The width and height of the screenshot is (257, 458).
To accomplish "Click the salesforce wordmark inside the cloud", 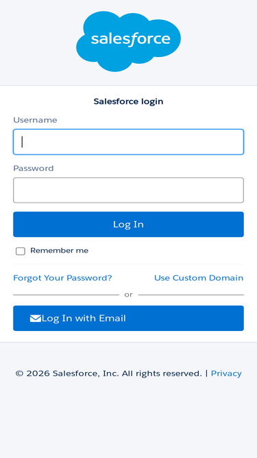I will pyautogui.click(x=130, y=38).
